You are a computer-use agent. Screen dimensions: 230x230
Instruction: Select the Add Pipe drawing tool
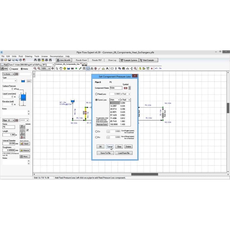point(80,68)
